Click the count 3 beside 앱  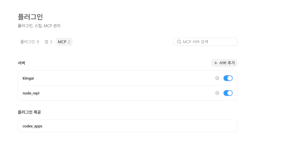point(51,42)
